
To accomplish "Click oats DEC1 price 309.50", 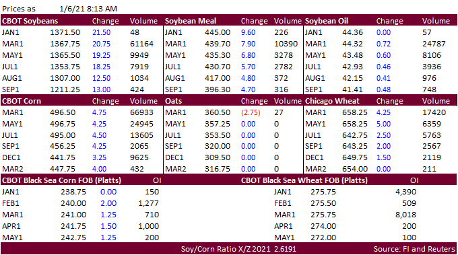I will (218, 157).
